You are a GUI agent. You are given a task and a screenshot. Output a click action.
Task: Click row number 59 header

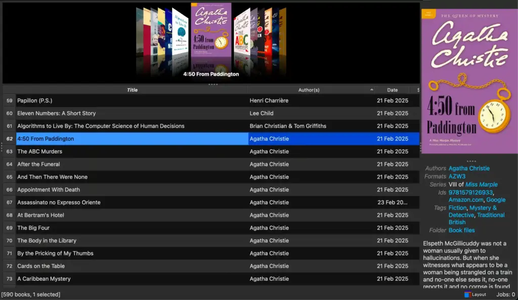(10, 101)
